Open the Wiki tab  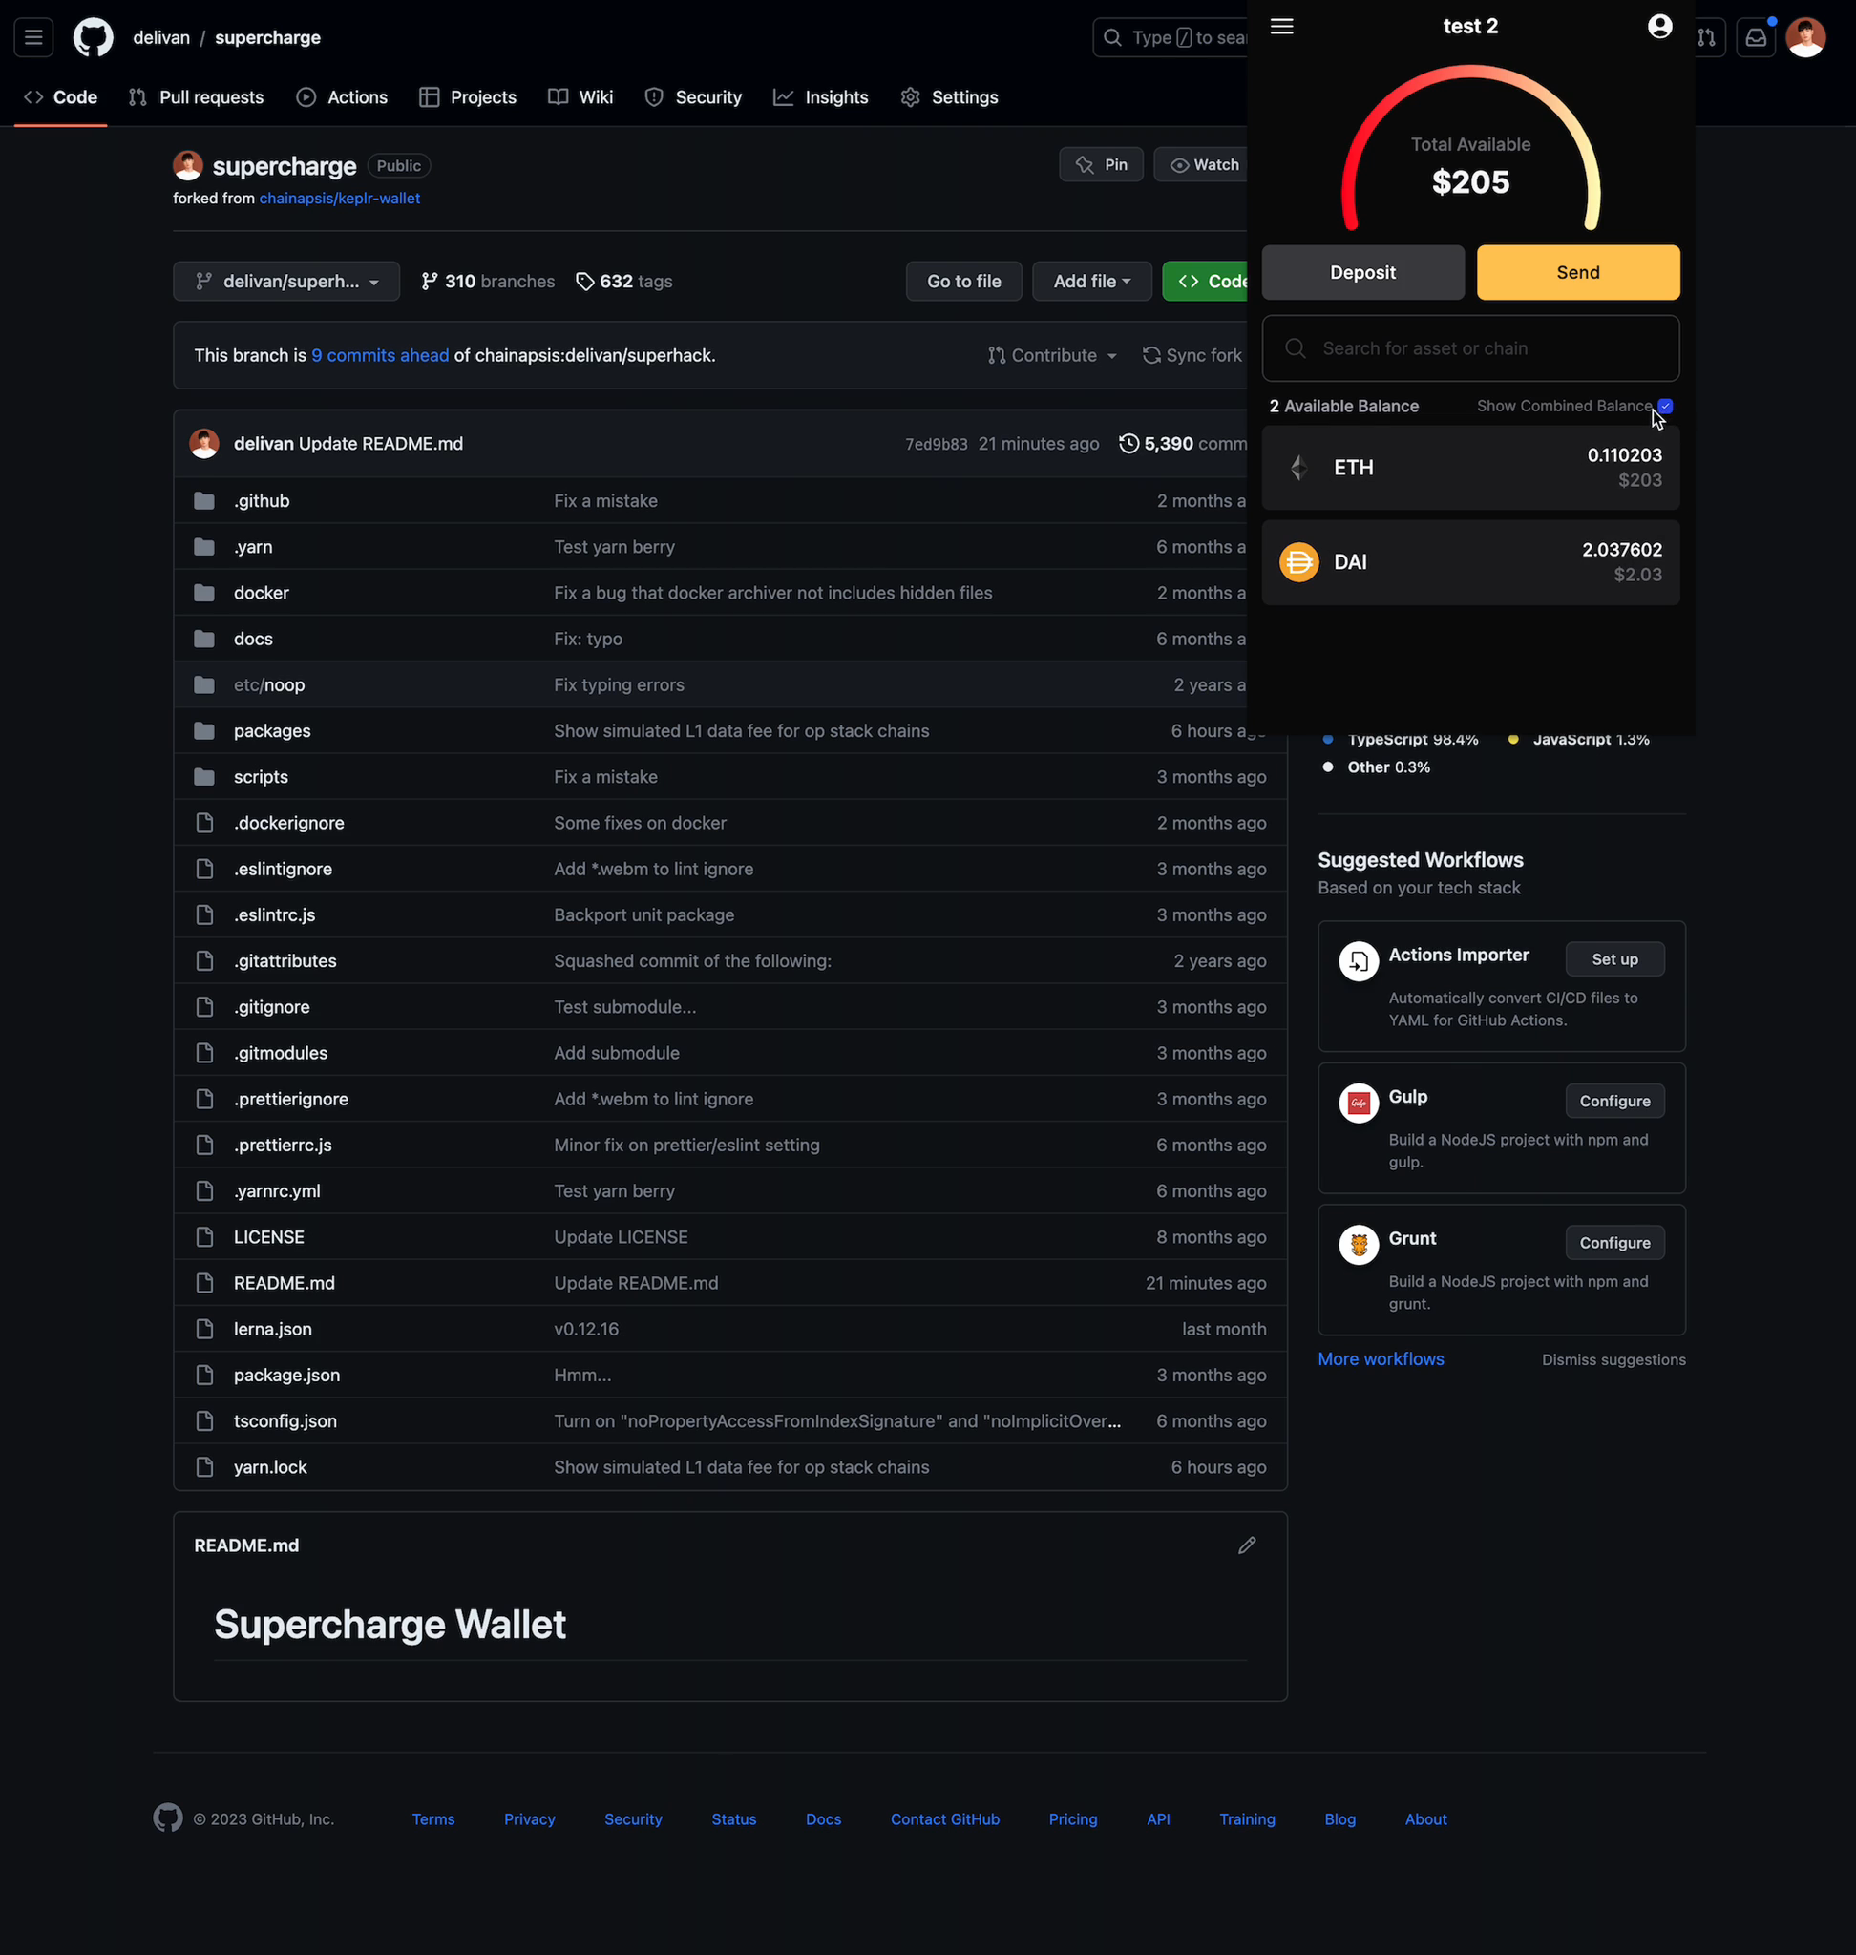click(580, 97)
